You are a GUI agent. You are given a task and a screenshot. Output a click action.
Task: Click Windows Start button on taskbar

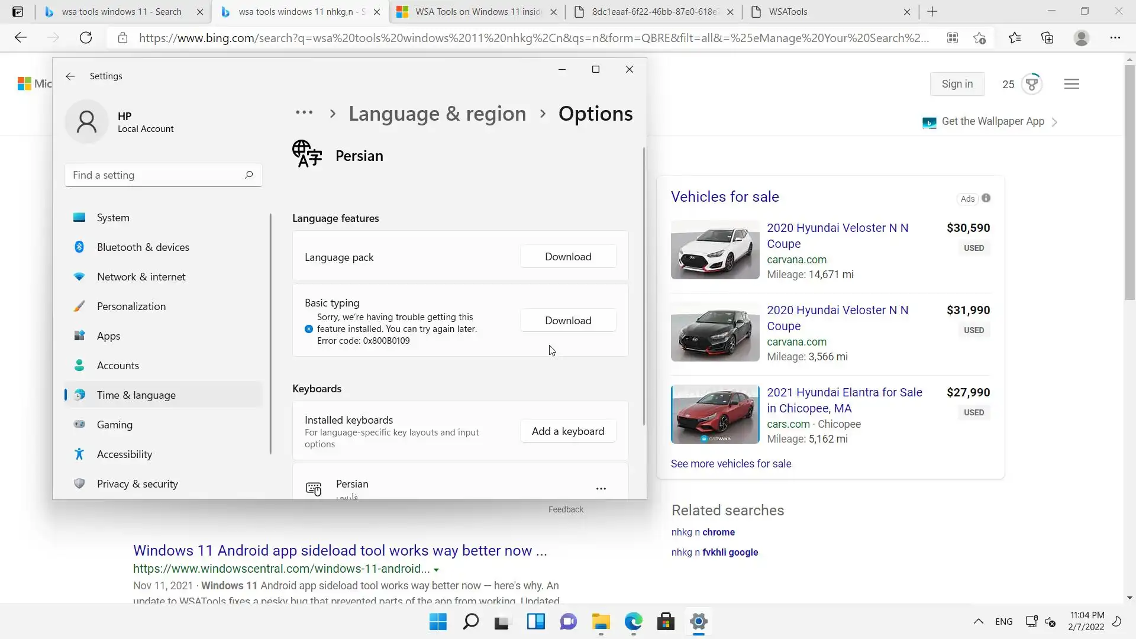tap(438, 622)
